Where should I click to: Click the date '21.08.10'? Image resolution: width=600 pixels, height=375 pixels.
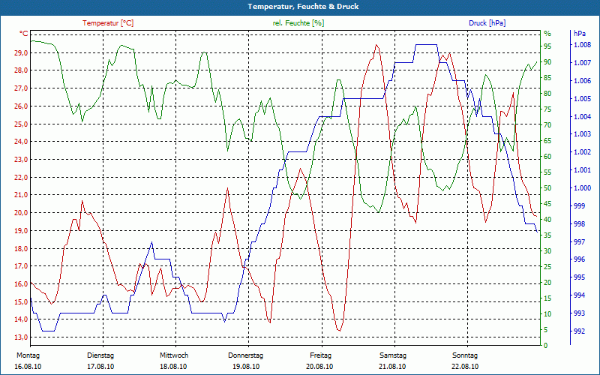click(392, 367)
